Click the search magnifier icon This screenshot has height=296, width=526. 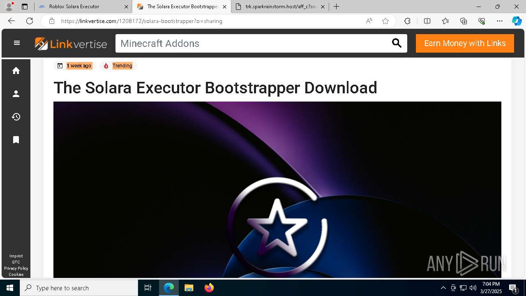(x=397, y=43)
